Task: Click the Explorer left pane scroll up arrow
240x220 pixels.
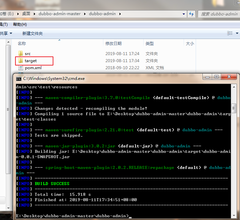Action: (8, 42)
